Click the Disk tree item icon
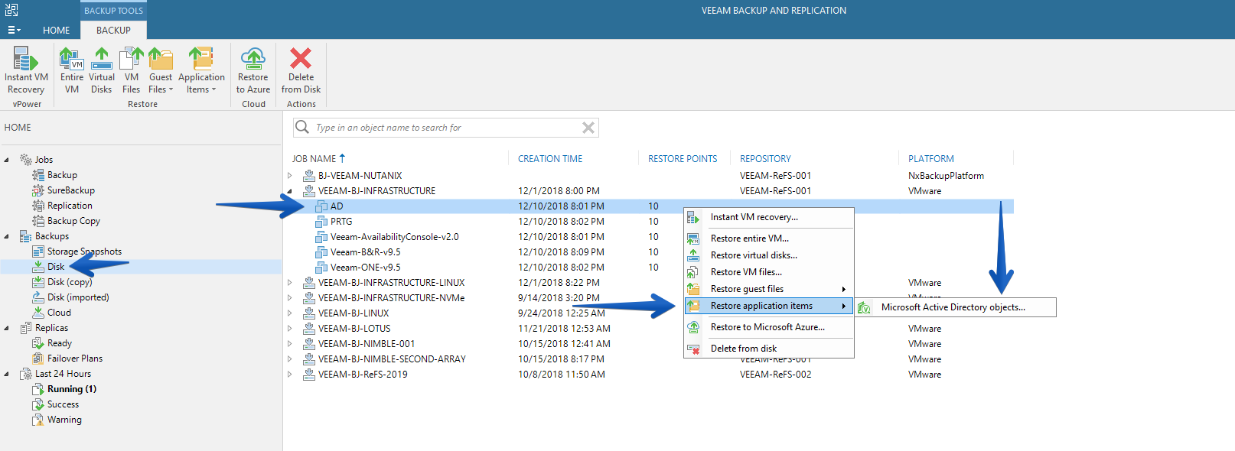This screenshot has width=1235, height=451. pyautogui.click(x=38, y=267)
